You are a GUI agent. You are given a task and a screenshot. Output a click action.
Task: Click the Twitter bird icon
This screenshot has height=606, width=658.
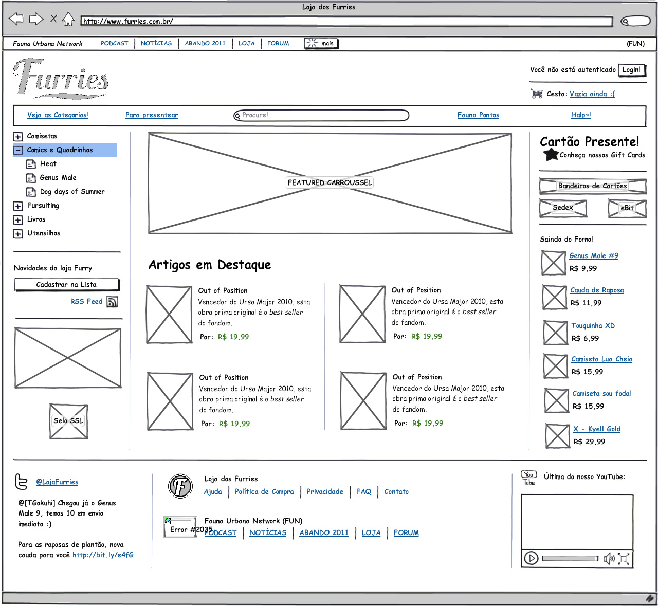tap(21, 482)
